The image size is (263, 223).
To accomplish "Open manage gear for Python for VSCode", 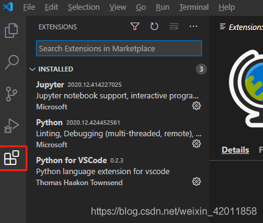I will [196, 181].
